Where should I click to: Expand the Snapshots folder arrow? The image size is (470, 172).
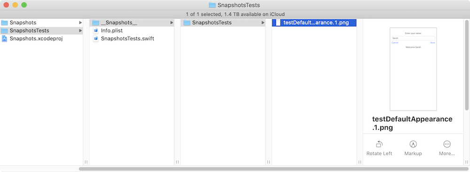tap(80, 23)
